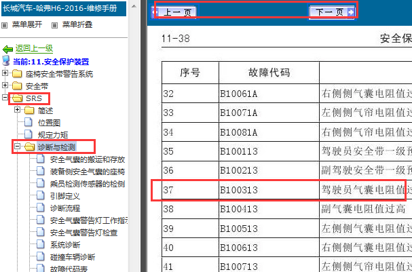The height and width of the screenshot is (272, 412).
Task: Collapse the 诊断与检测 tree node
Action: (x=18, y=147)
